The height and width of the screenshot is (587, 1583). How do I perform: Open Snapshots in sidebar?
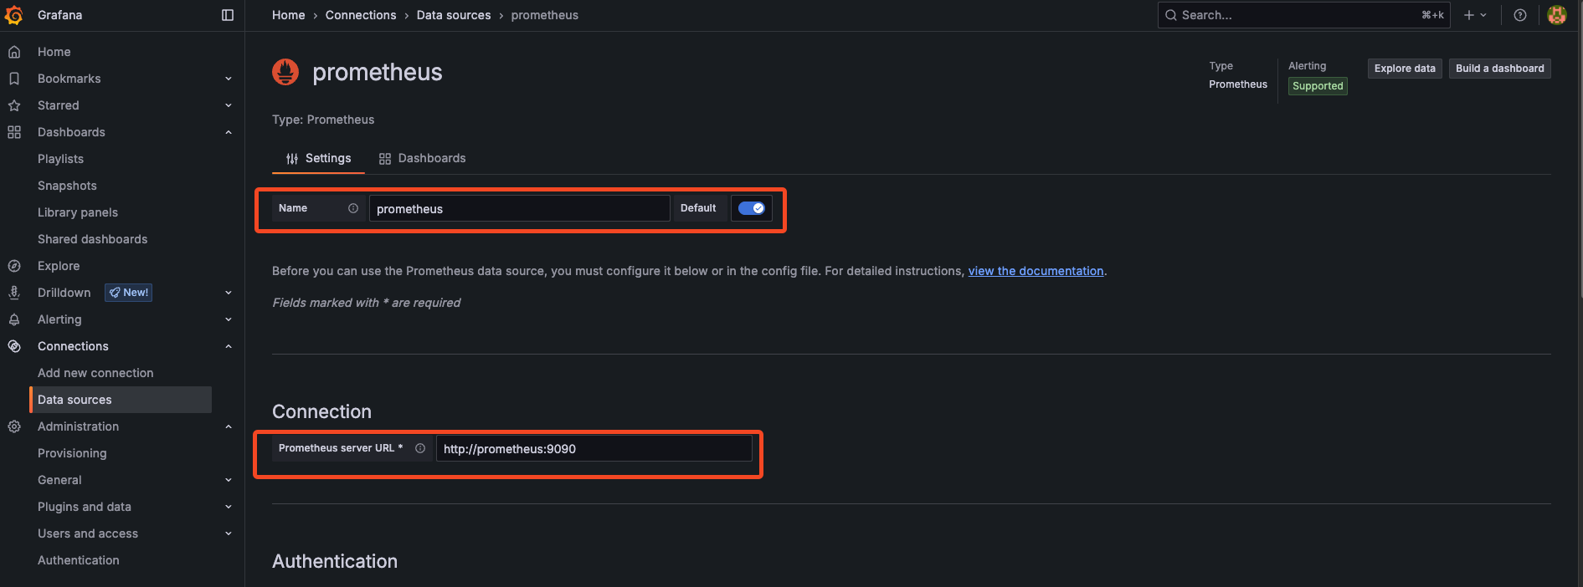(x=67, y=186)
